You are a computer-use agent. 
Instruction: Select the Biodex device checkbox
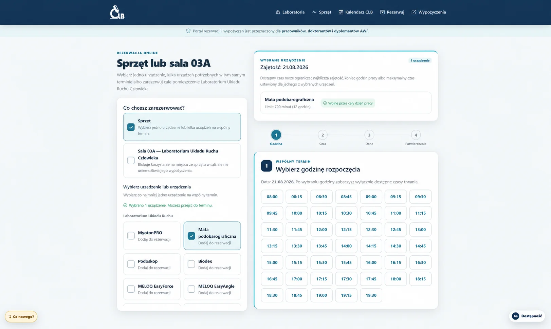pos(191,264)
